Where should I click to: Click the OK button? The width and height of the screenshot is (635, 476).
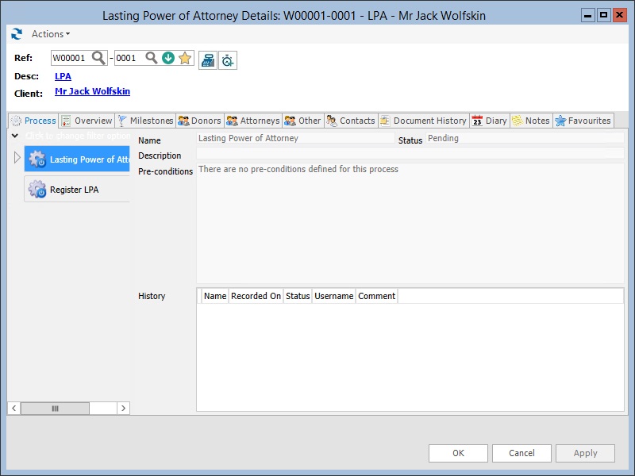[458, 453]
